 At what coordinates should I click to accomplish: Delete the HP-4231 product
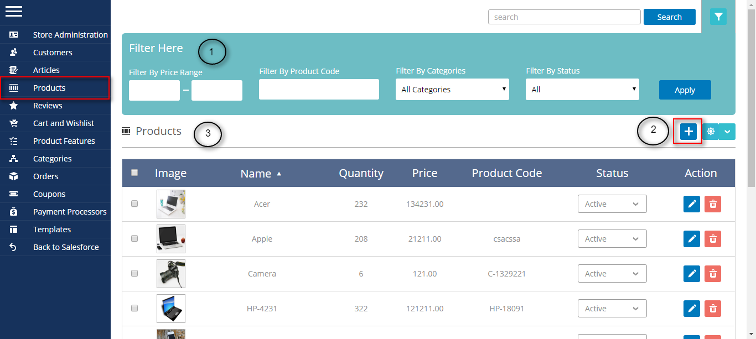point(713,309)
